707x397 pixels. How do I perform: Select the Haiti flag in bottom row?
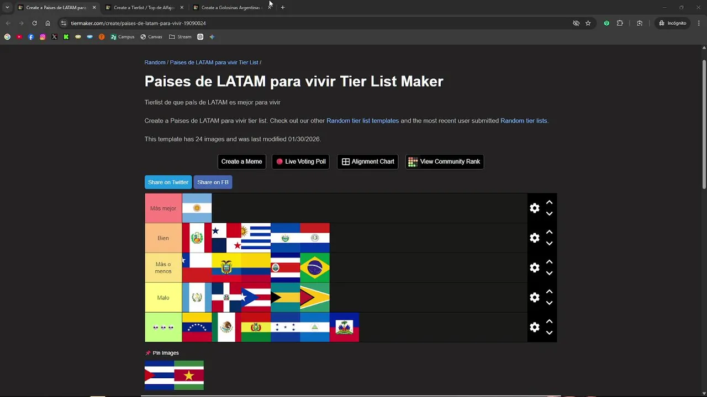345,327
